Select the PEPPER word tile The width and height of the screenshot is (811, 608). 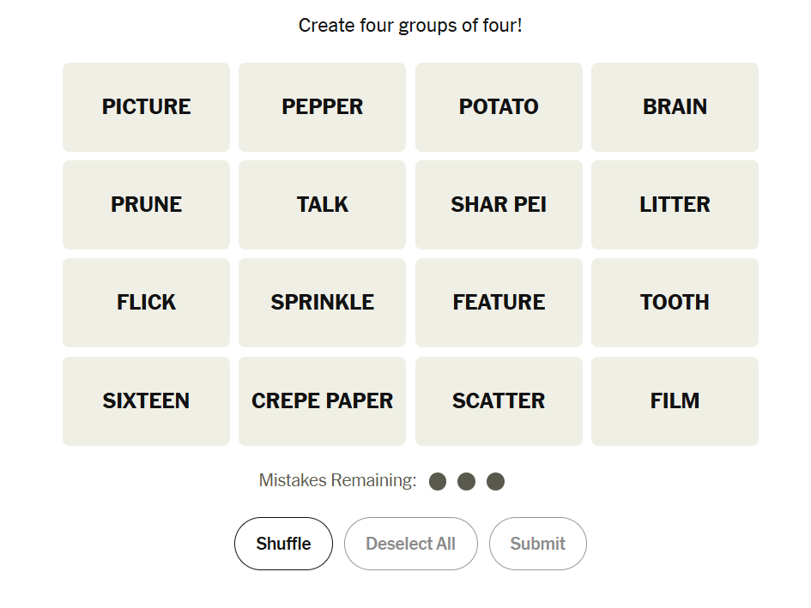click(322, 107)
